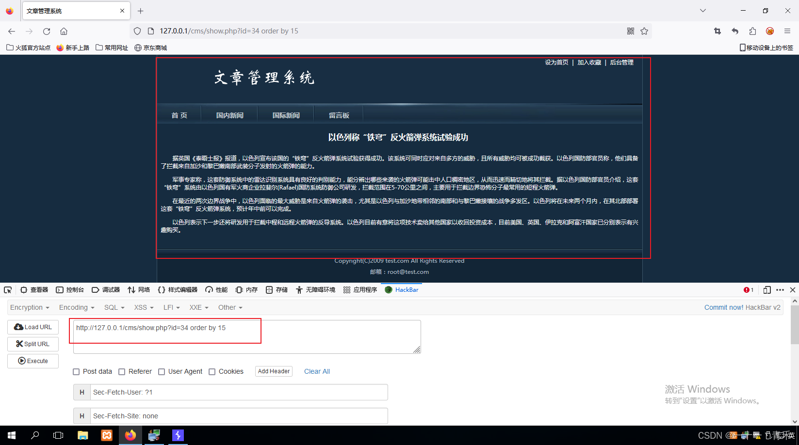
Task: Expand the XXE dropdown menu
Action: [x=199, y=307]
